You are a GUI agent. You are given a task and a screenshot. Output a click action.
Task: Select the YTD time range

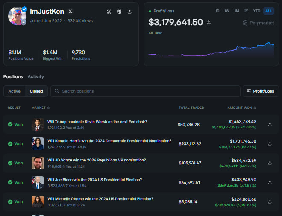tap(257, 11)
